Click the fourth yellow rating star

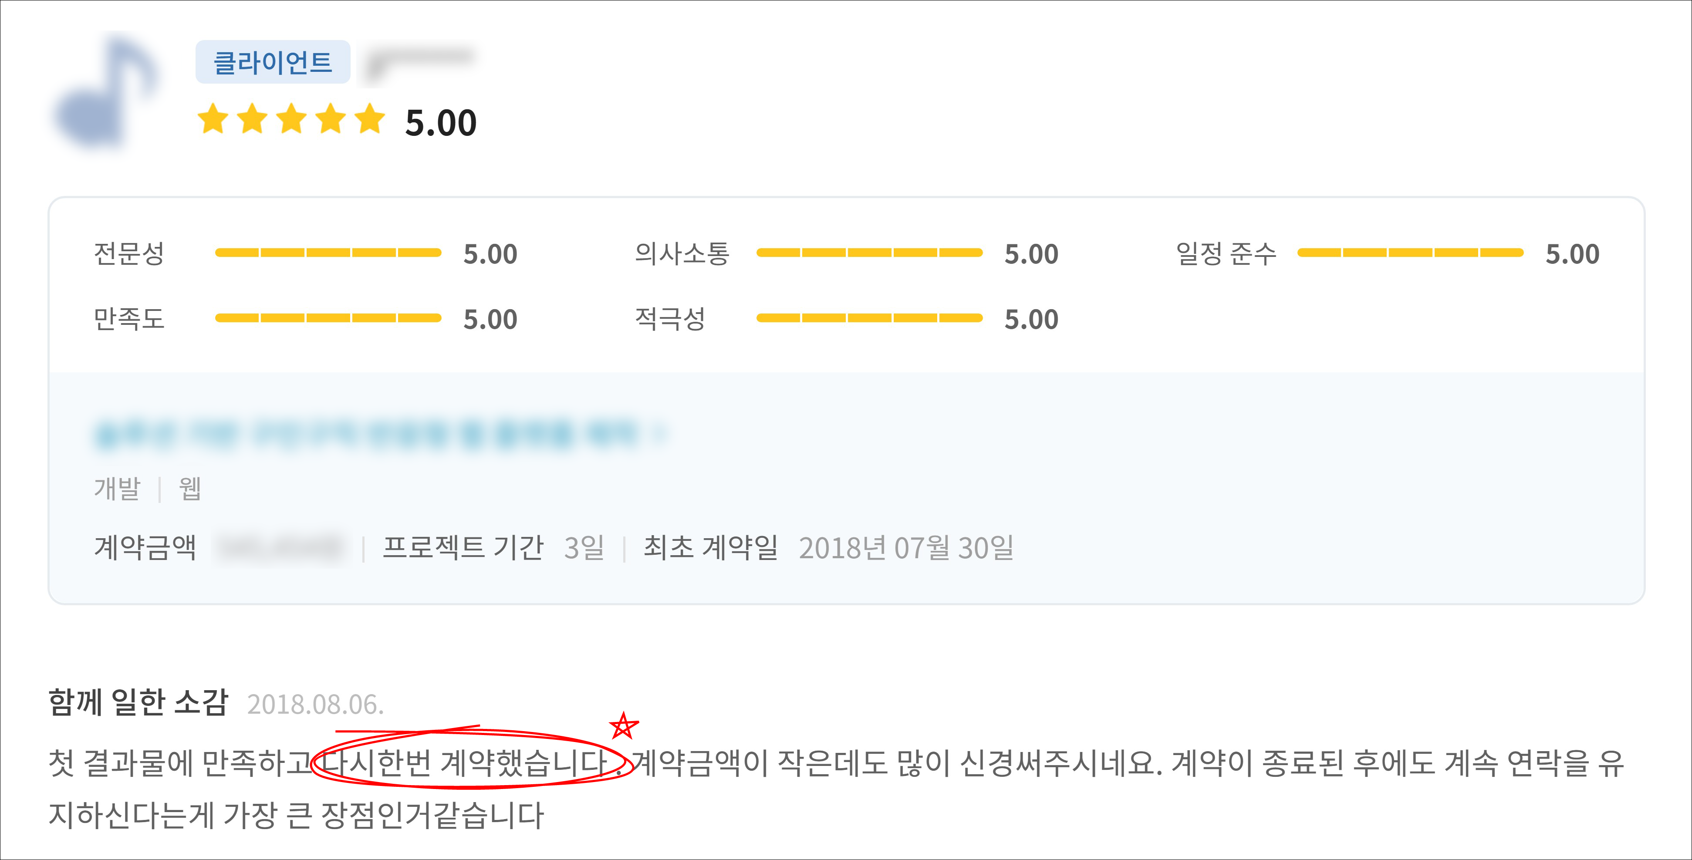click(331, 119)
